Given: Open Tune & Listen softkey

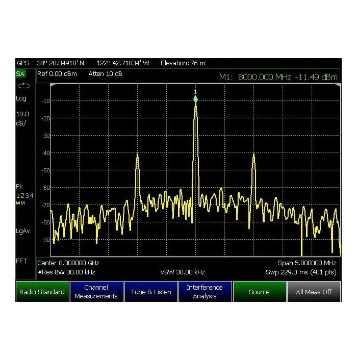Looking at the screenshot, I should (x=150, y=292).
